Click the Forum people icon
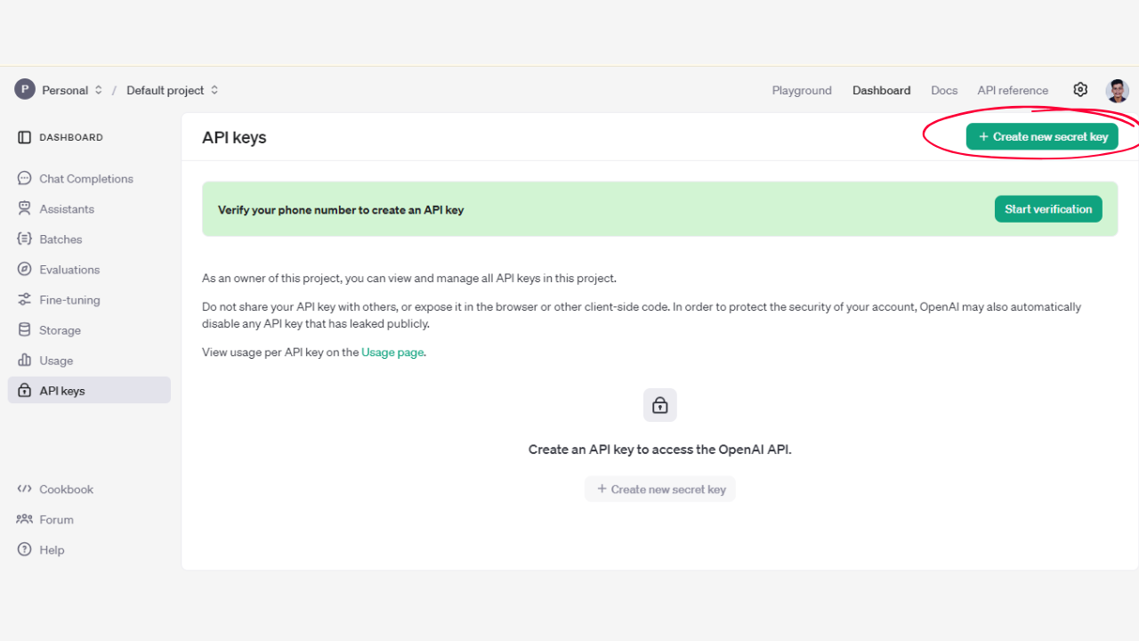 pyautogui.click(x=24, y=519)
